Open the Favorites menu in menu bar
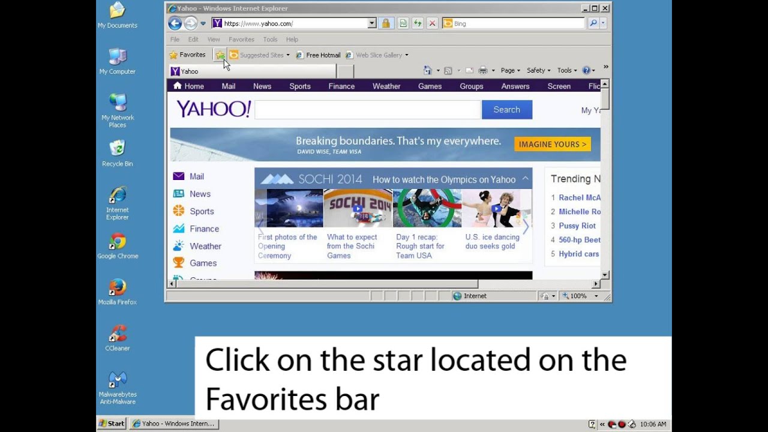This screenshot has height=432, width=768. (x=241, y=40)
